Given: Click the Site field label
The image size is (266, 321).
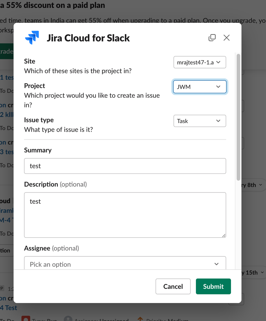Looking at the screenshot, I should pos(30,61).
